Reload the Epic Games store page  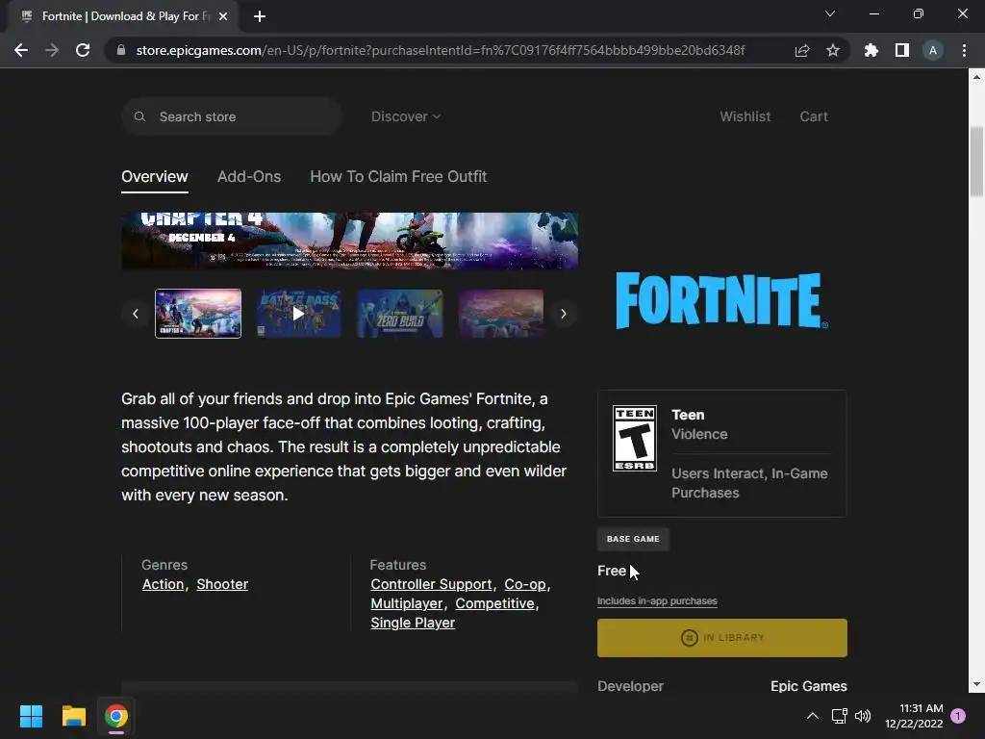click(x=83, y=50)
